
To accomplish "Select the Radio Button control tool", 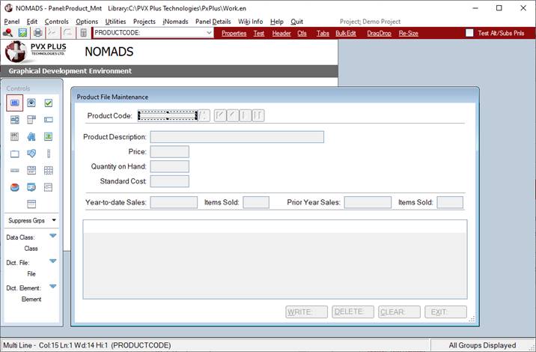I will [31, 103].
